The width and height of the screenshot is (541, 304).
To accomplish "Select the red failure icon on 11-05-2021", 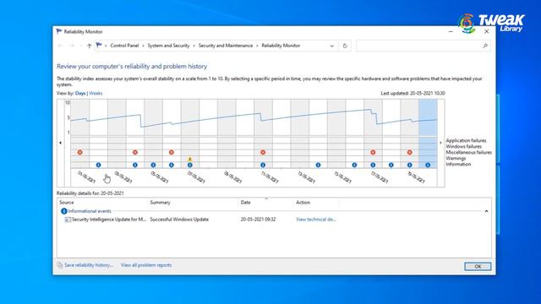I will tap(263, 152).
